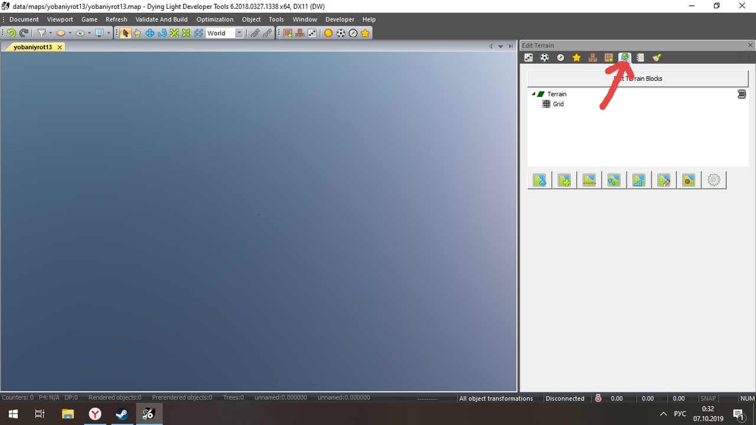Open the Document menu
Screen dimensions: 756x425
click(24, 19)
